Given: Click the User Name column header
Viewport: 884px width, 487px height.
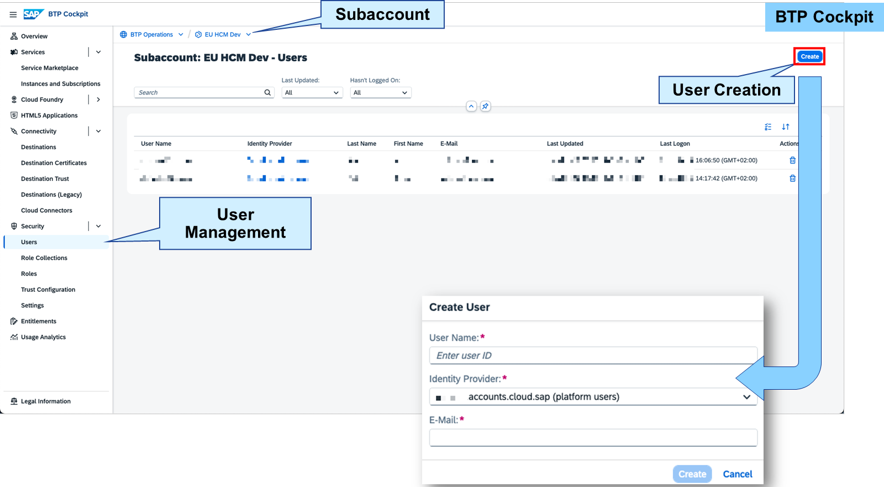Looking at the screenshot, I should point(156,144).
